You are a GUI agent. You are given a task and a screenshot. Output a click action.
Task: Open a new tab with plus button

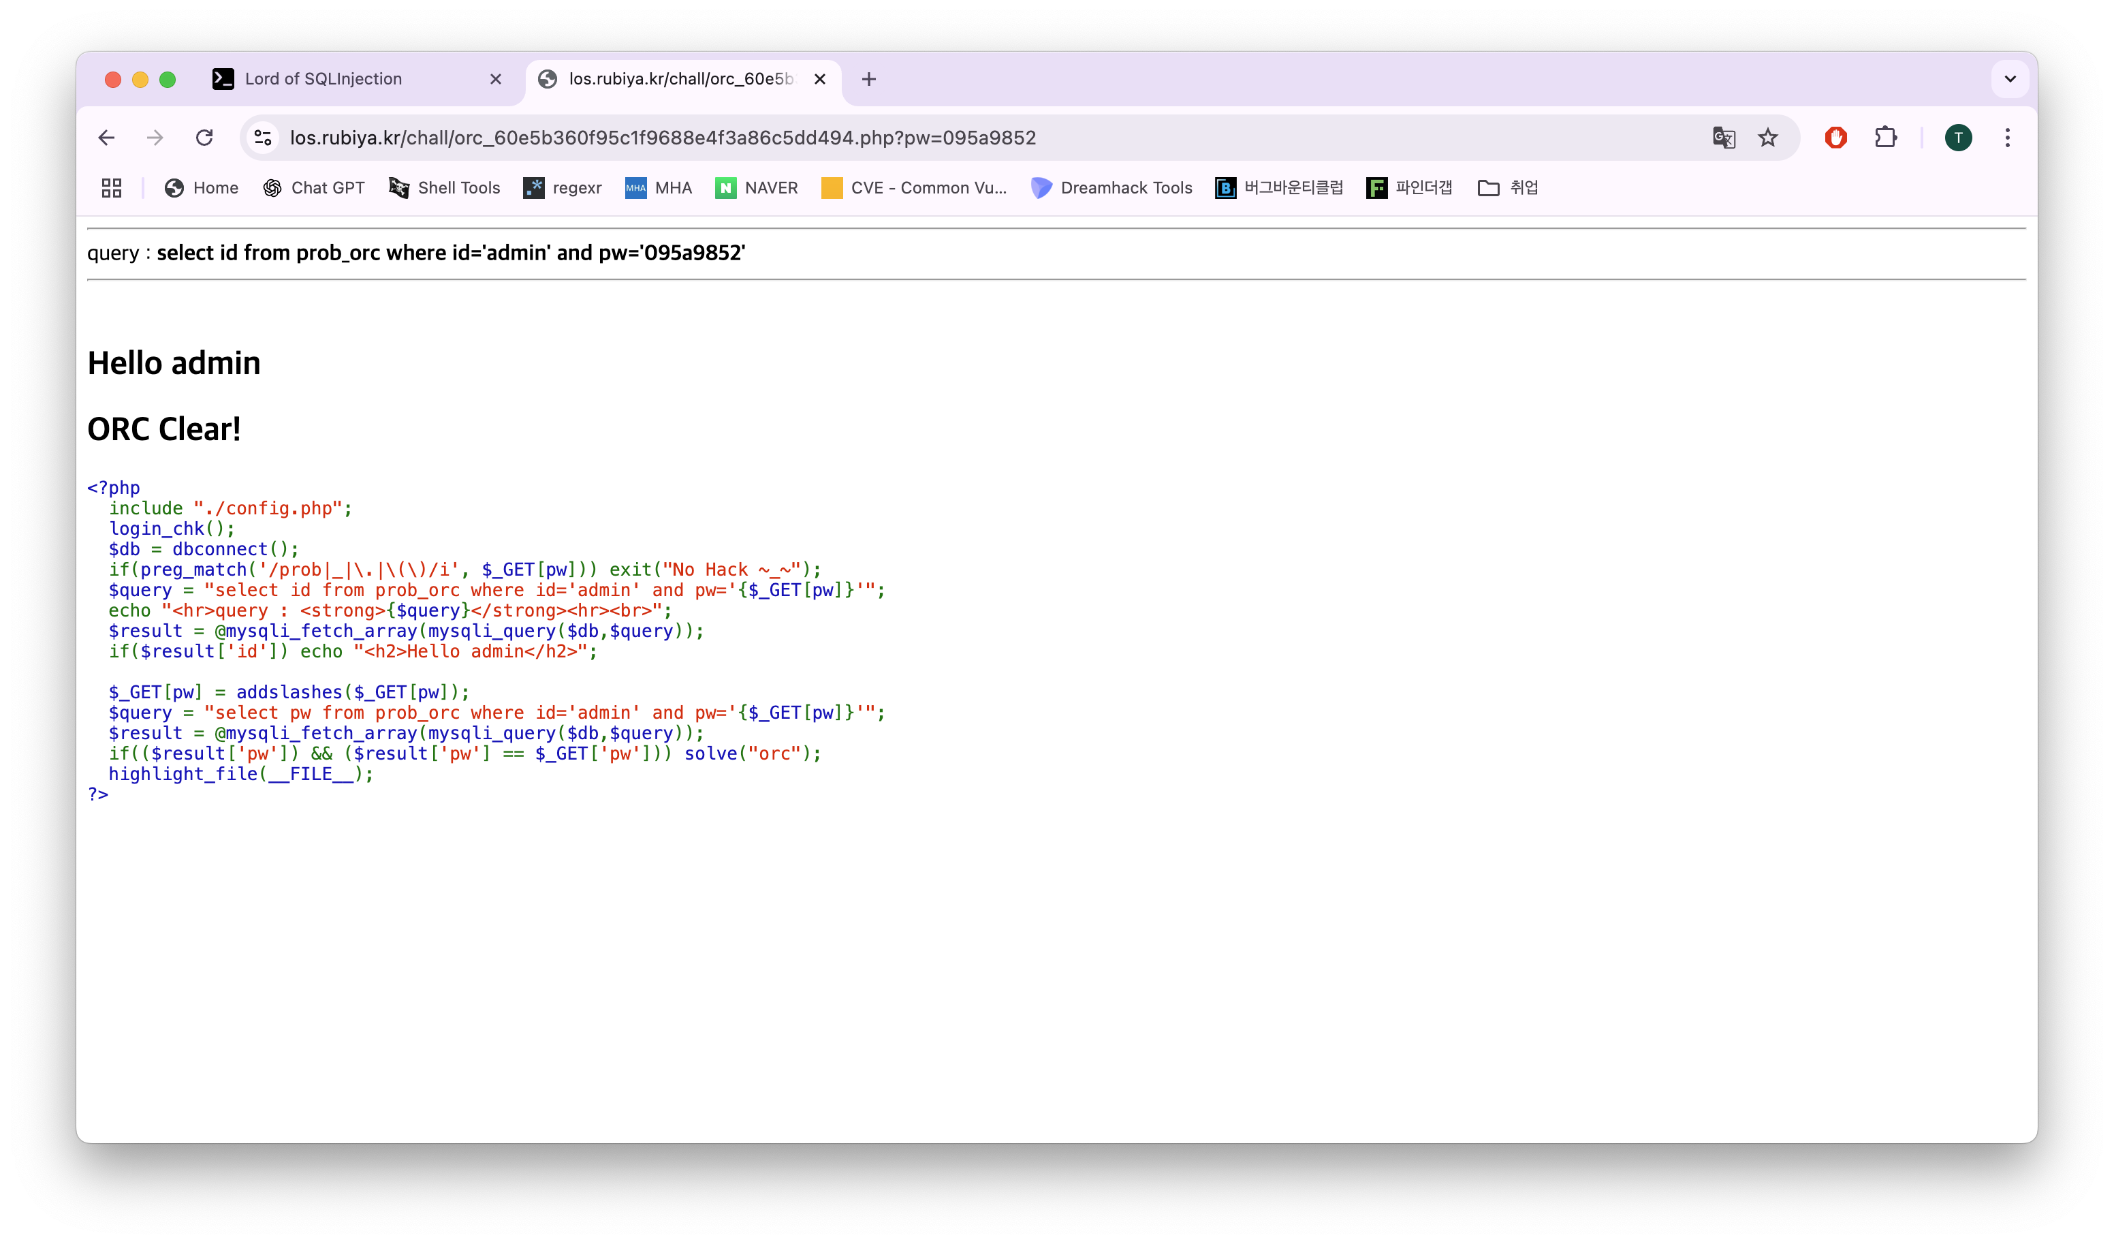click(x=869, y=79)
